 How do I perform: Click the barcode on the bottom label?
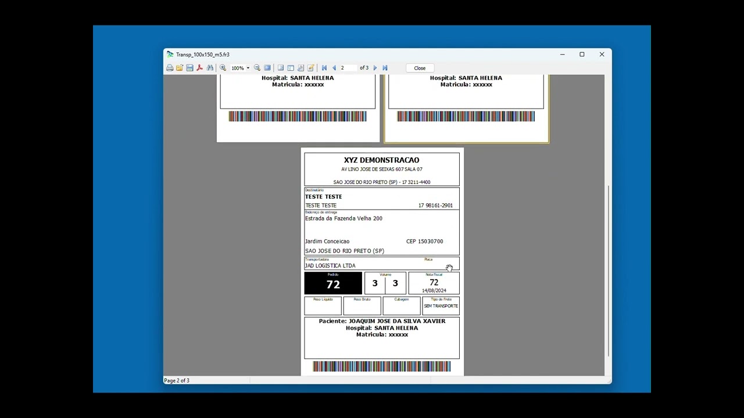click(381, 366)
